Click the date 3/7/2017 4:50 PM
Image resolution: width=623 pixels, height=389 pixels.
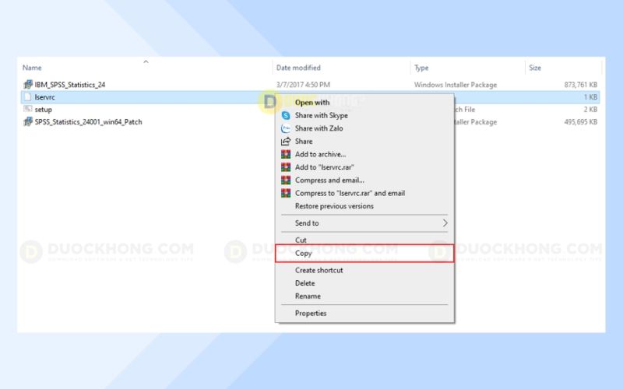click(303, 85)
